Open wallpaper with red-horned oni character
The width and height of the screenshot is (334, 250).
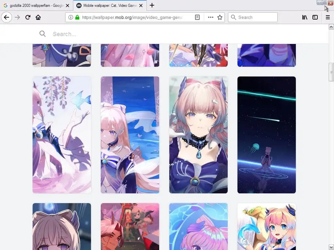tap(130, 227)
